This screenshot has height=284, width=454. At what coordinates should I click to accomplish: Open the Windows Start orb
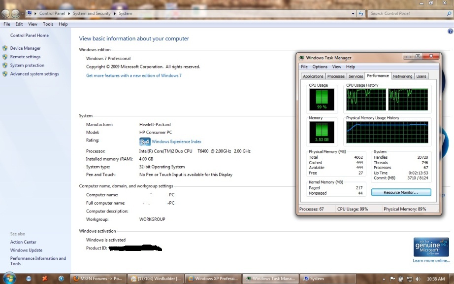pyautogui.click(x=9, y=279)
